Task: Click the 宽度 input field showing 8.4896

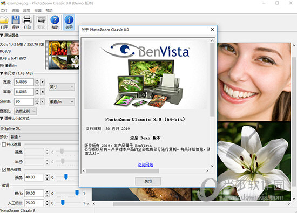Action: 24,82
